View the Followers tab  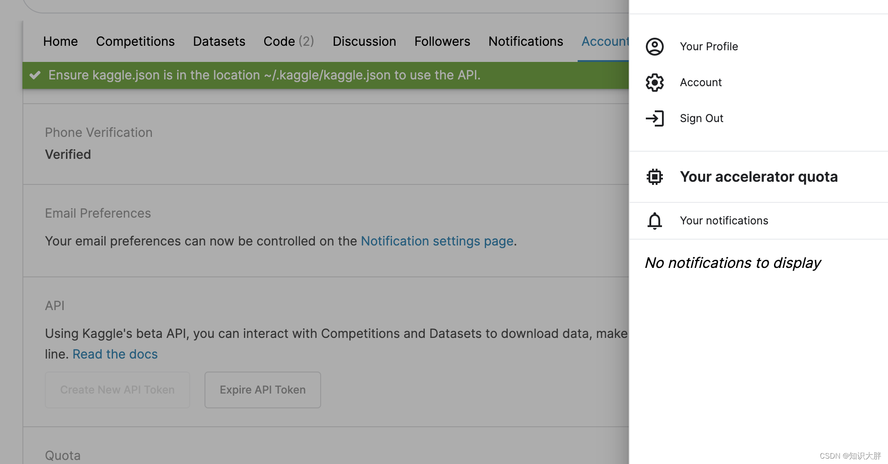[442, 41]
